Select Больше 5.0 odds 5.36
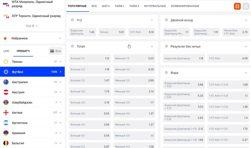The height and width of the screenshot is (148, 251). pyautogui.click(x=90, y=136)
